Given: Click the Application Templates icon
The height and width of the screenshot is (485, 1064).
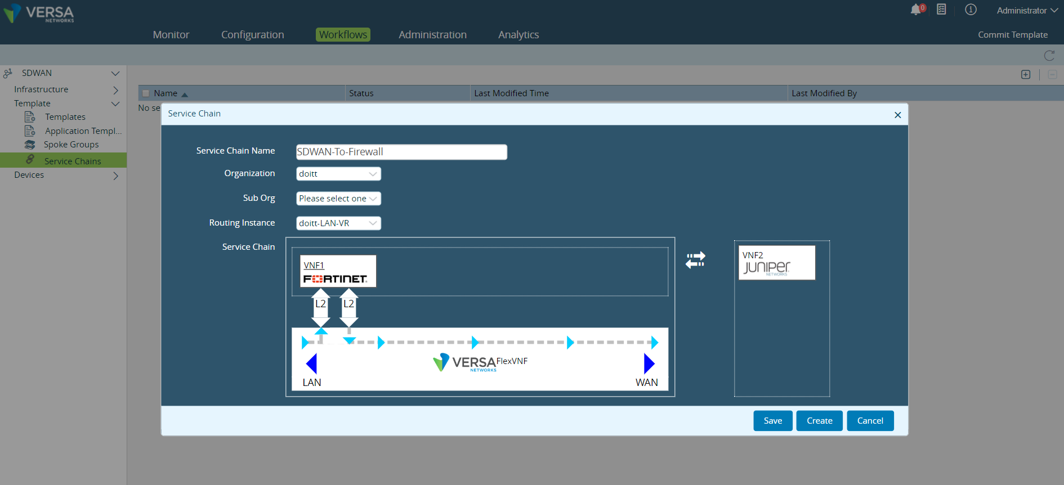Looking at the screenshot, I should (30, 131).
